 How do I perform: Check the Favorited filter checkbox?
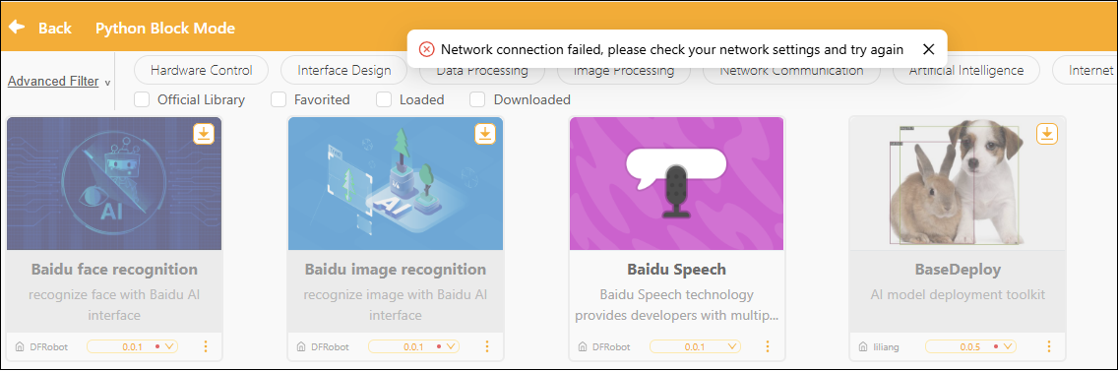click(x=279, y=99)
